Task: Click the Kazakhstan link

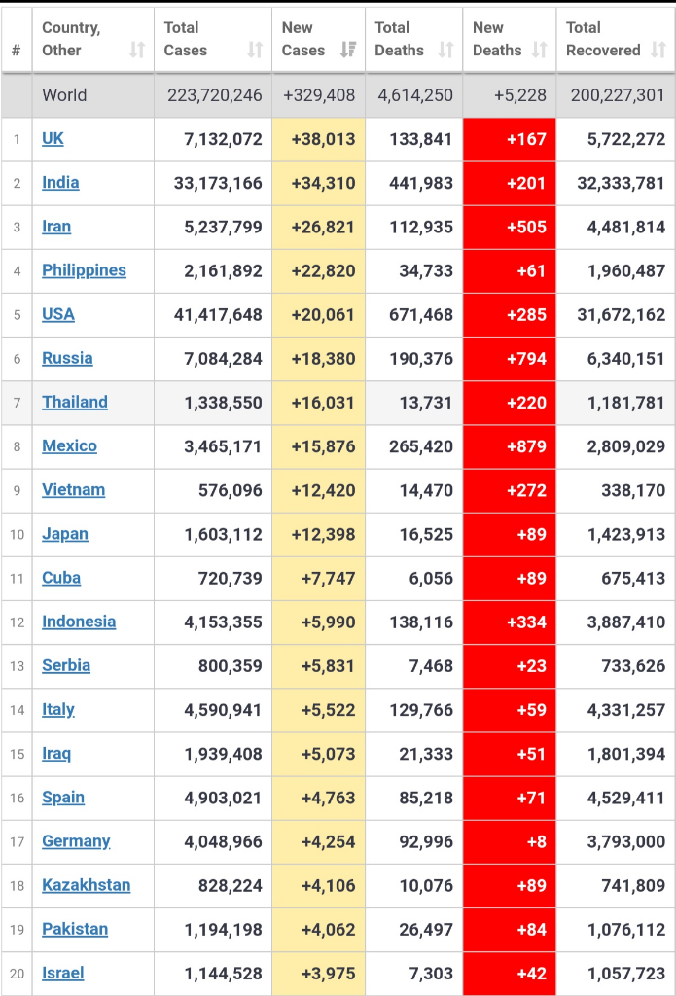Action: tap(86, 885)
